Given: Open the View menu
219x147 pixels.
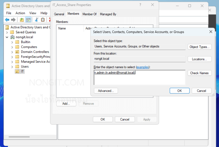Looking at the screenshot, I should (33, 13).
